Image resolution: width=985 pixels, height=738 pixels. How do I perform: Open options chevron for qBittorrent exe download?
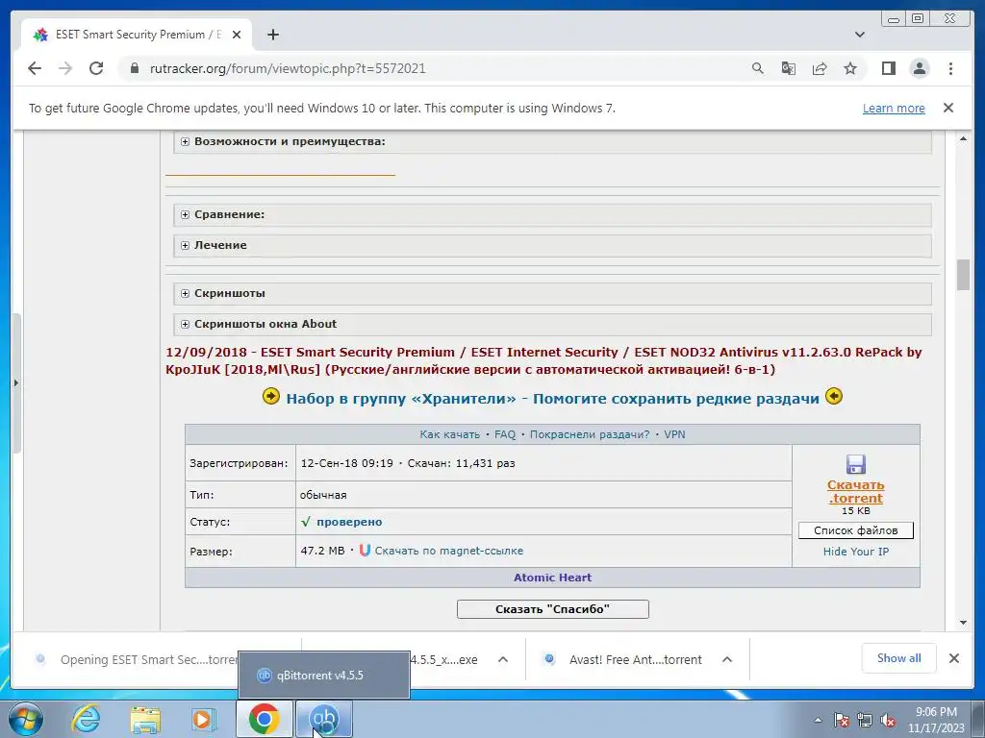point(502,659)
